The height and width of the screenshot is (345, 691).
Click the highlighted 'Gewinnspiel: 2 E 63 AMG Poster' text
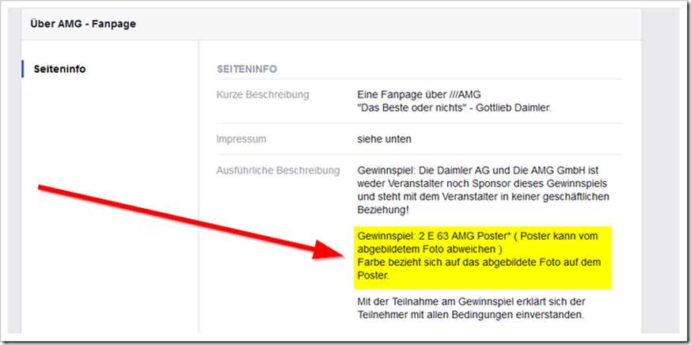pyautogui.click(x=478, y=243)
